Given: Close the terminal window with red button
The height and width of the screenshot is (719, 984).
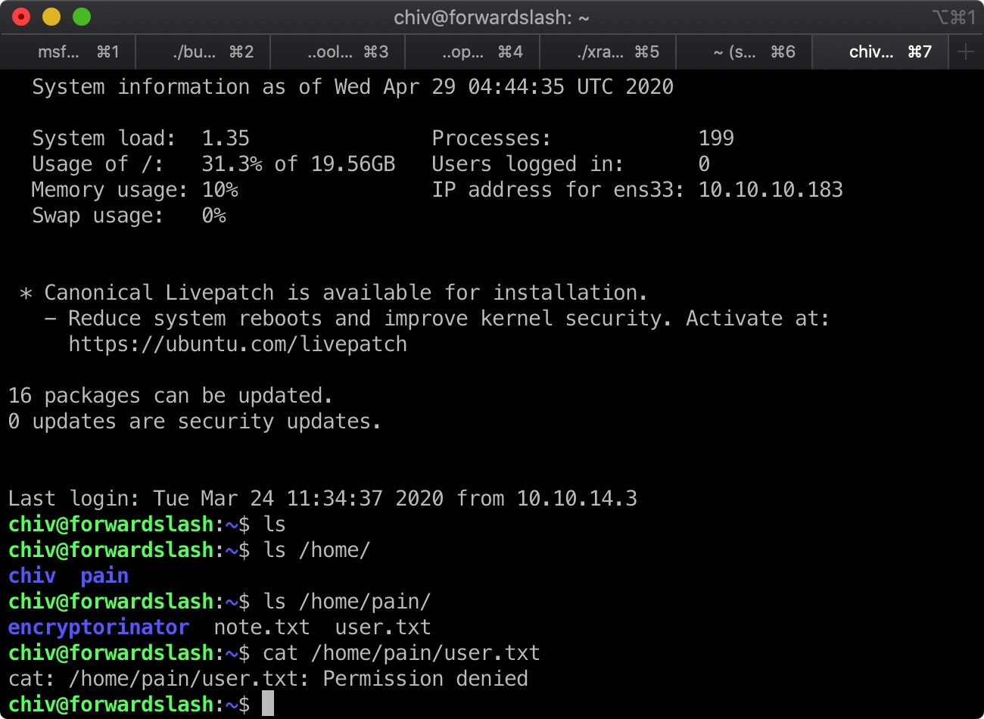Looking at the screenshot, I should [21, 17].
